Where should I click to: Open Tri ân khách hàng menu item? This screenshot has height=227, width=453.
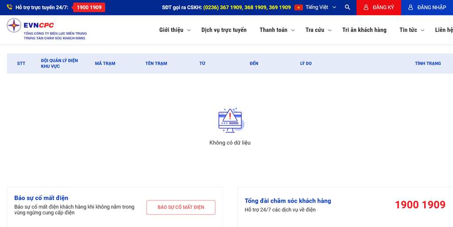(364, 30)
